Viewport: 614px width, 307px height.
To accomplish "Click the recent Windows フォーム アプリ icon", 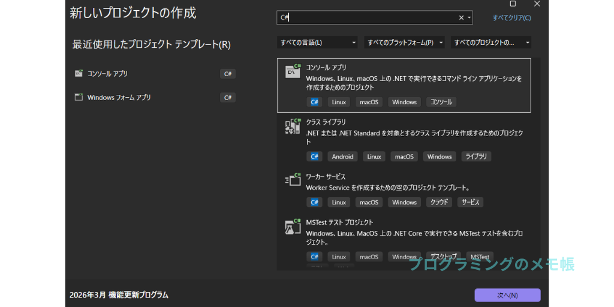I will 79,97.
